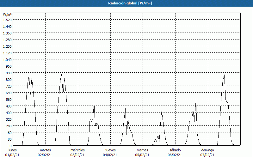Screen dimensions: 253x158
Task: Click Monday's first radiation peak near 840
Action: point(29,76)
